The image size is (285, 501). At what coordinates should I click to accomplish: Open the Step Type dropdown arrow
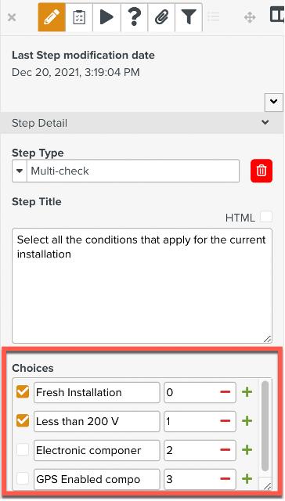click(20, 171)
